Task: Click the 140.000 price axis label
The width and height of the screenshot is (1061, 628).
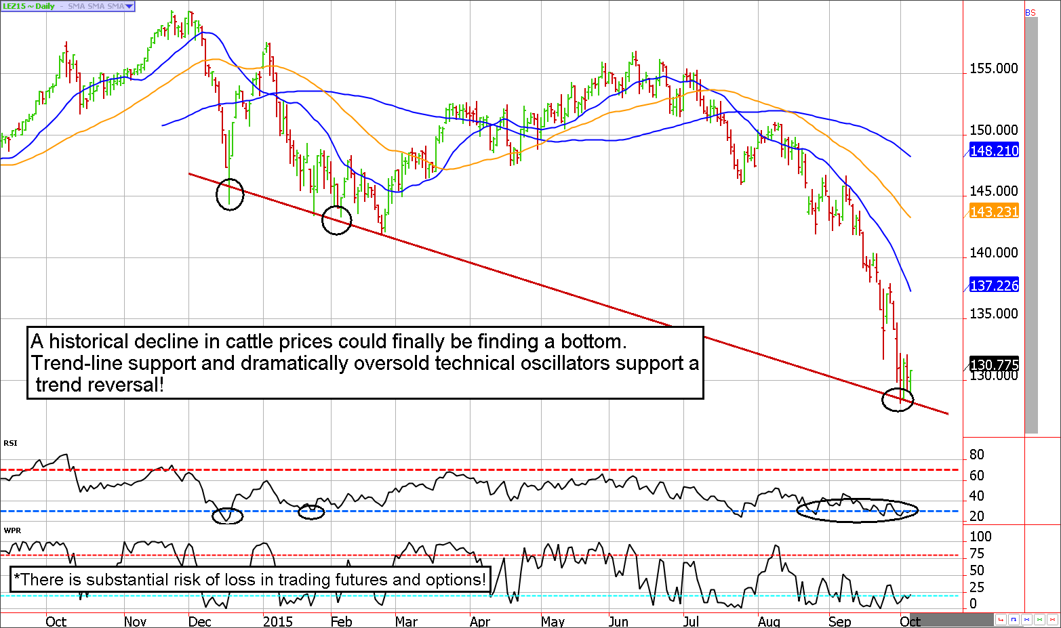Action: pos(994,253)
